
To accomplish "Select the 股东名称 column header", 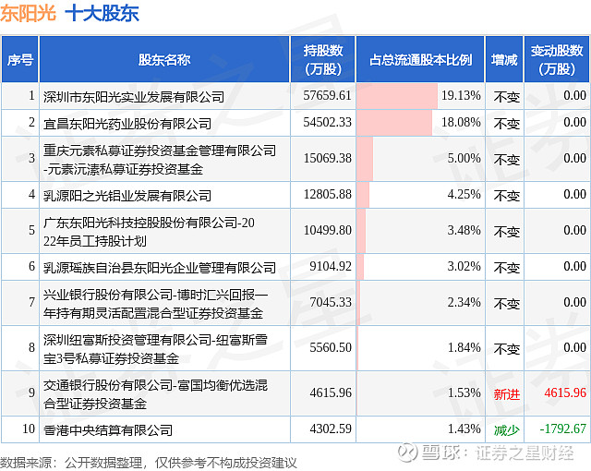I will (164, 59).
